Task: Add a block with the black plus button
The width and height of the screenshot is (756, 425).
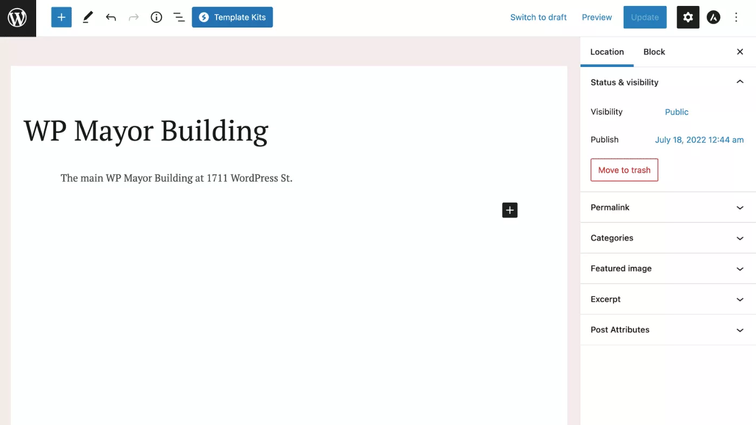Action: (x=510, y=210)
